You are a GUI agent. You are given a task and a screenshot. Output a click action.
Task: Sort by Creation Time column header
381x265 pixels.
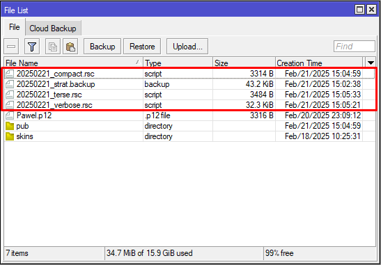(319, 63)
